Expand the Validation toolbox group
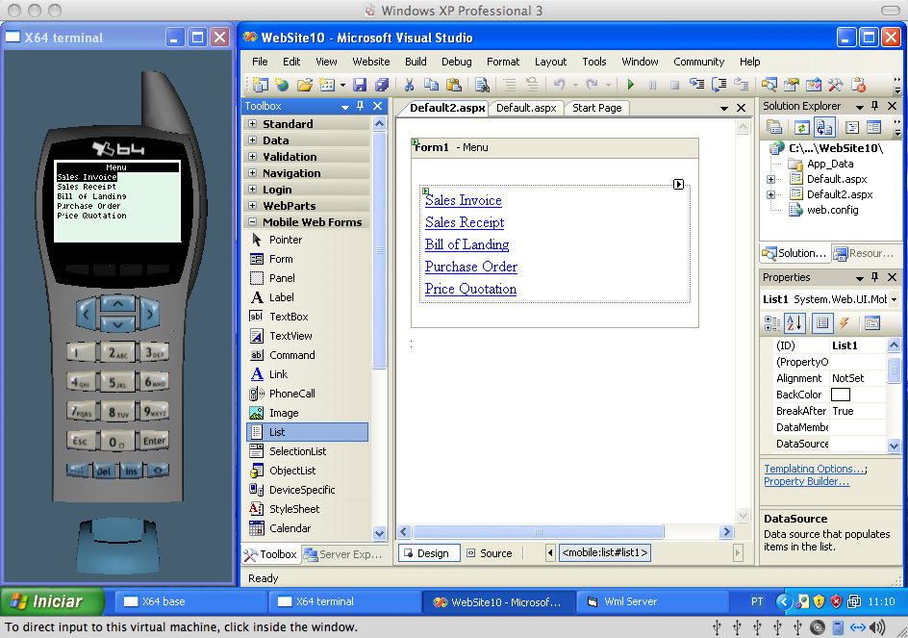The image size is (908, 638). (252, 157)
